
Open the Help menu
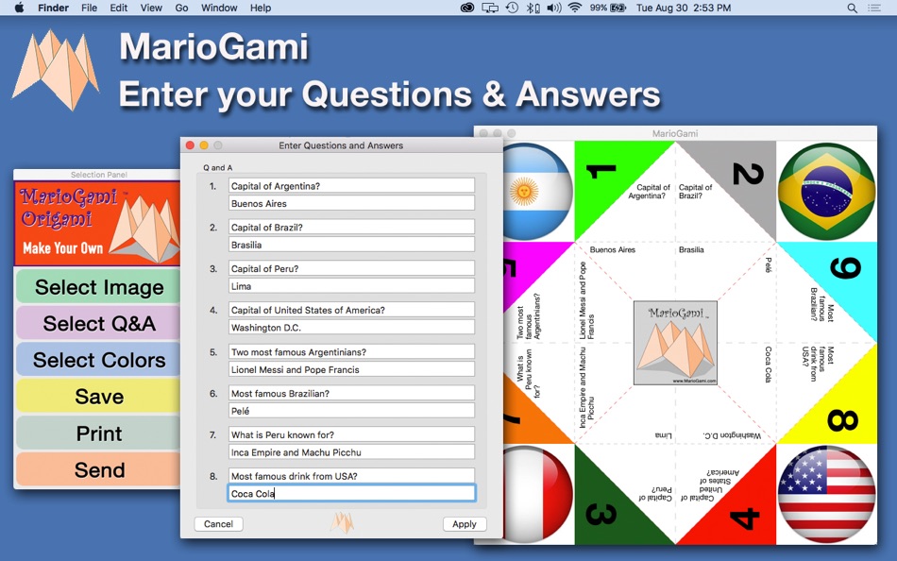261,8
